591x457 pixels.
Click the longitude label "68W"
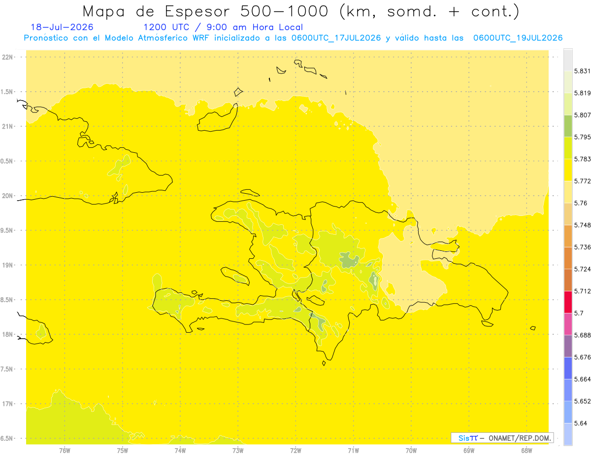(526, 450)
